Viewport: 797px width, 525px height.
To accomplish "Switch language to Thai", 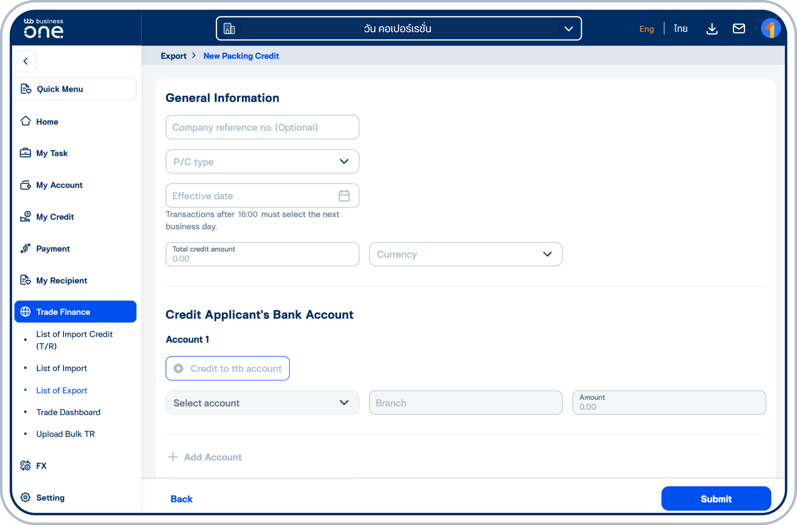I will (x=681, y=29).
